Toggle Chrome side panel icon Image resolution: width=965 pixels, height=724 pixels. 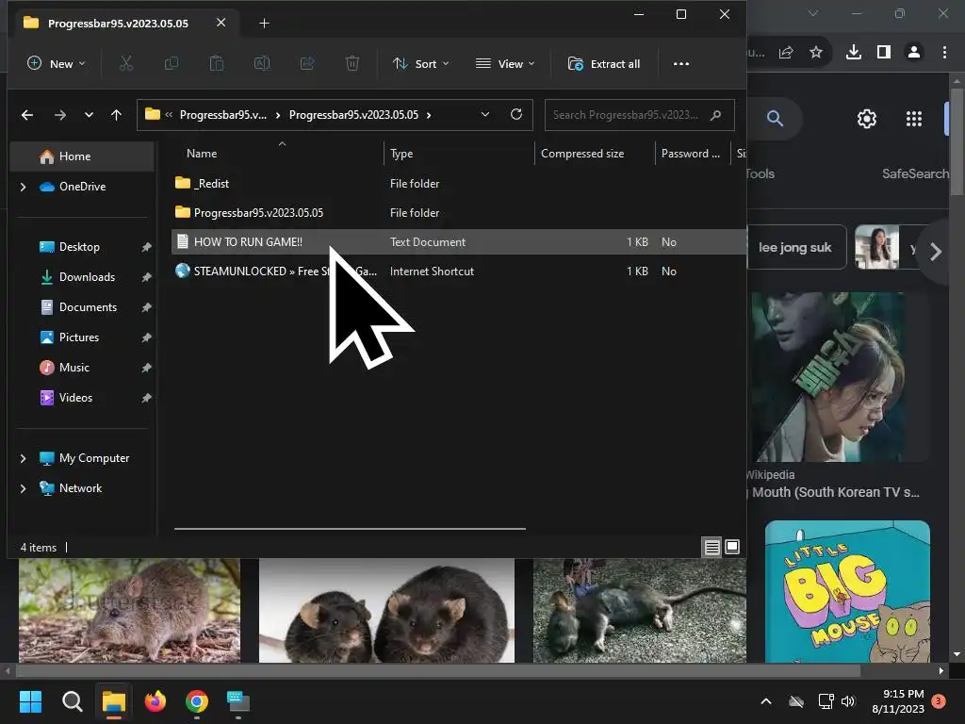point(884,53)
